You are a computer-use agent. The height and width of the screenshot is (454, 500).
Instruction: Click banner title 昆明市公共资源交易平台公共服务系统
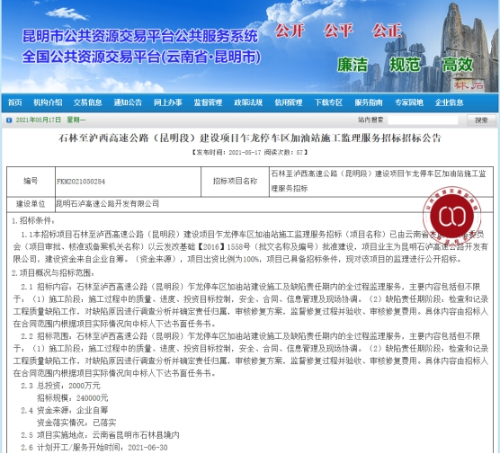pyautogui.click(x=140, y=36)
